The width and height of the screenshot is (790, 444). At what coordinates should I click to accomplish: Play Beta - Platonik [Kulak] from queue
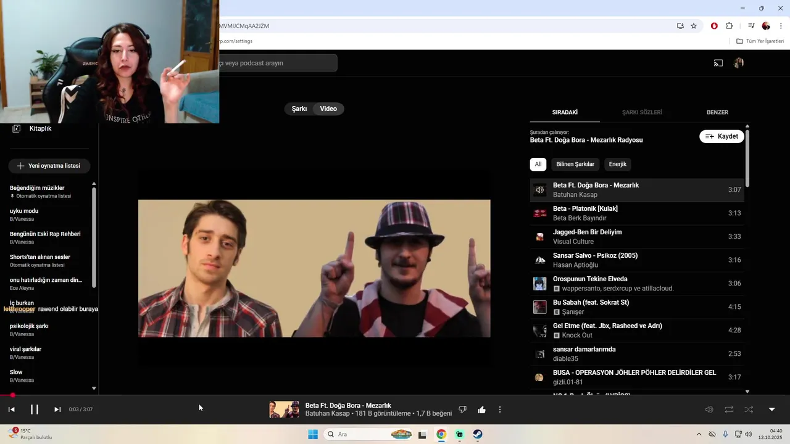coord(637,213)
